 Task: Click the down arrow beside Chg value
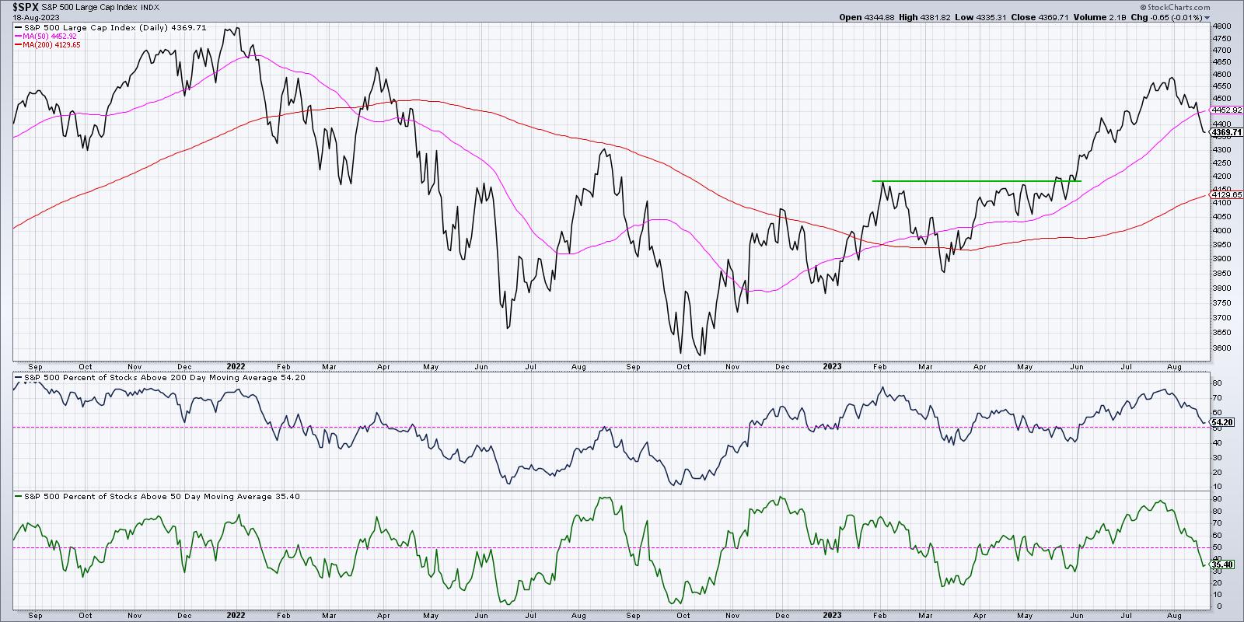pyautogui.click(x=1207, y=16)
